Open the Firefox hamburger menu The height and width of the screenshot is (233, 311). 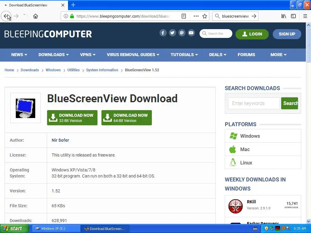[x=305, y=16]
